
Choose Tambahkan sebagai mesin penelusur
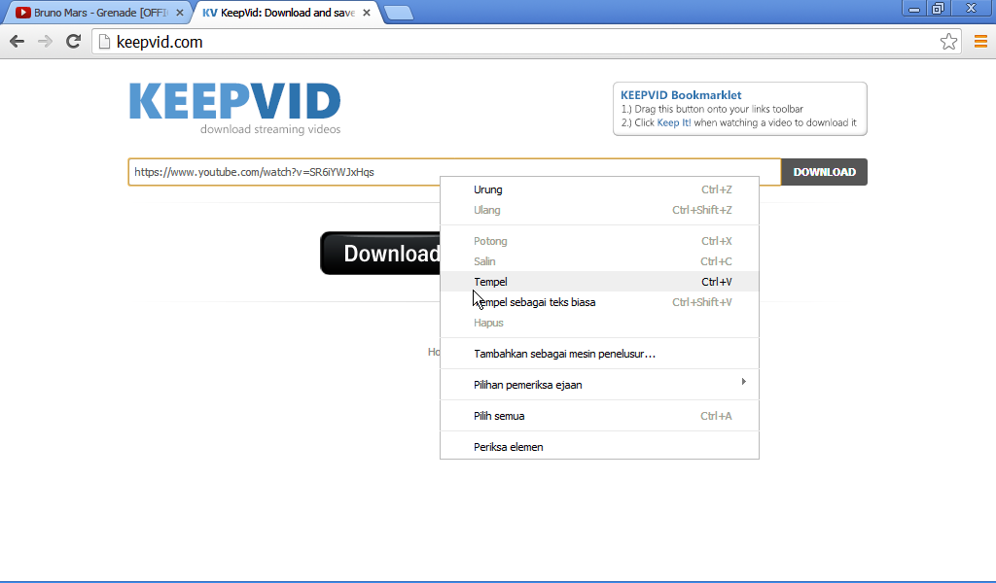coord(599,354)
